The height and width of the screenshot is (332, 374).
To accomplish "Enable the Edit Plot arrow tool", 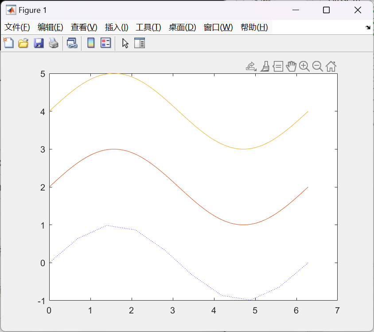I will tap(125, 43).
